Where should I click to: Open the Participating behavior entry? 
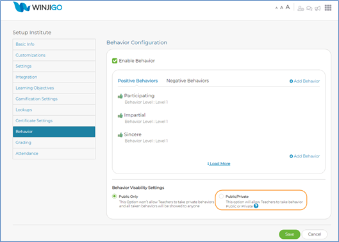pos(139,96)
